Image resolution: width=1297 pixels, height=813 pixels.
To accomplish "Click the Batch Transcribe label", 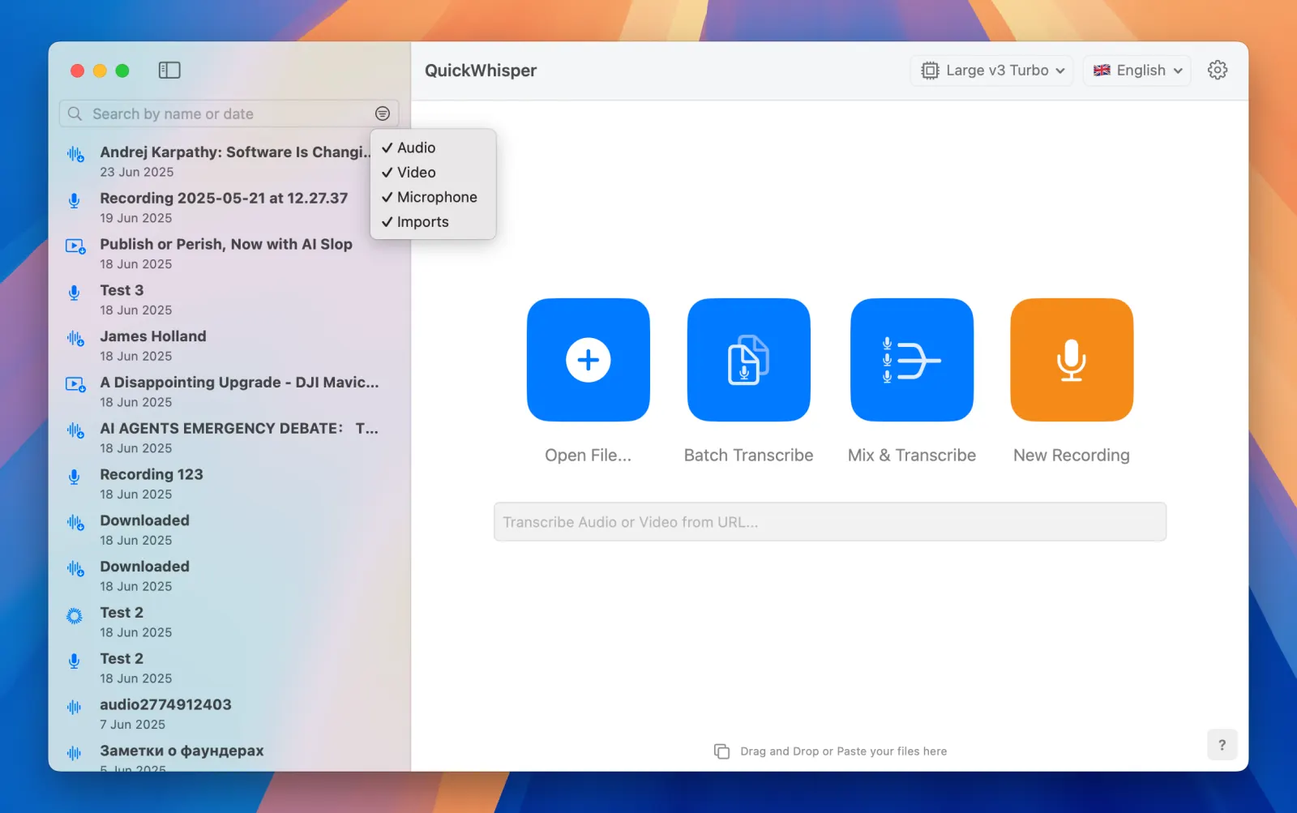I will (x=748, y=456).
